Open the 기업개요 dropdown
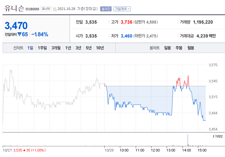The width and height of the screenshot is (225, 157). coord(122,9)
